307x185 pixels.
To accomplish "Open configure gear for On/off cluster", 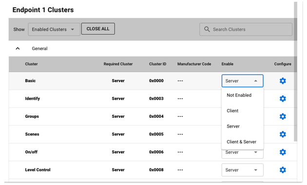I will pyautogui.click(x=283, y=152).
